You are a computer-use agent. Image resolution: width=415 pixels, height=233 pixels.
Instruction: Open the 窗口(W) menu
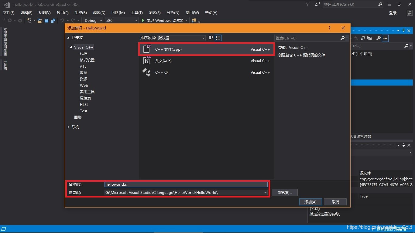coord(192,12)
